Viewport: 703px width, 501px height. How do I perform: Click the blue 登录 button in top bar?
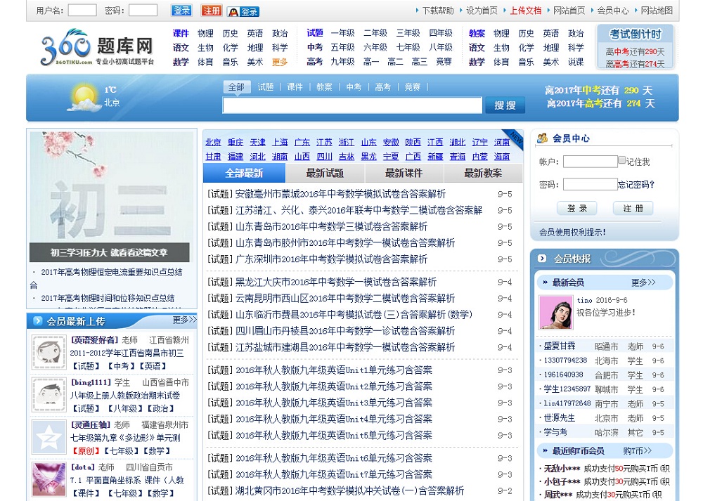tap(181, 11)
